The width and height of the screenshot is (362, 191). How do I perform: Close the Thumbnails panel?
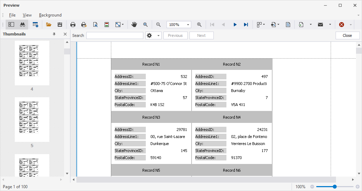(x=65, y=34)
